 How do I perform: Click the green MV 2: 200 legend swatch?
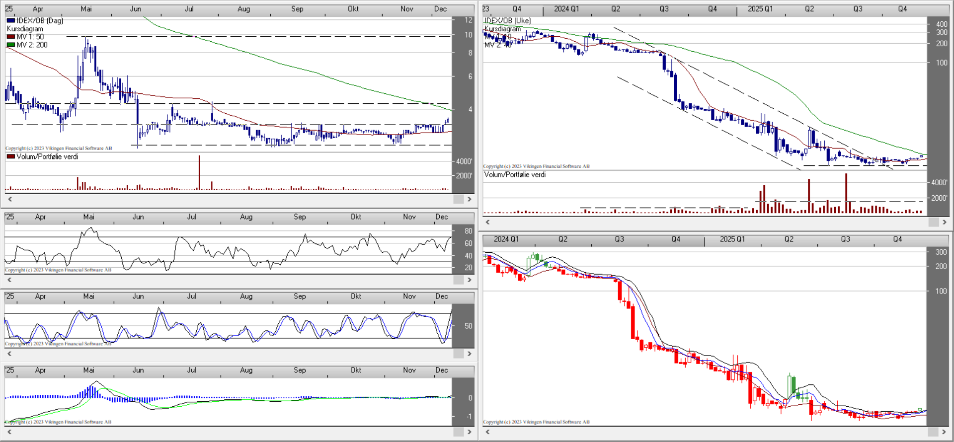[x=11, y=45]
